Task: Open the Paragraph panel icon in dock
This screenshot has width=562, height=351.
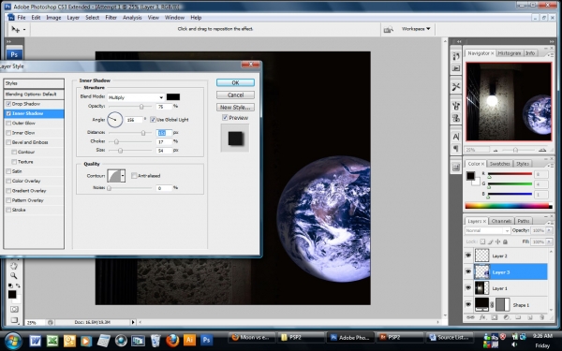Action: pos(456,148)
